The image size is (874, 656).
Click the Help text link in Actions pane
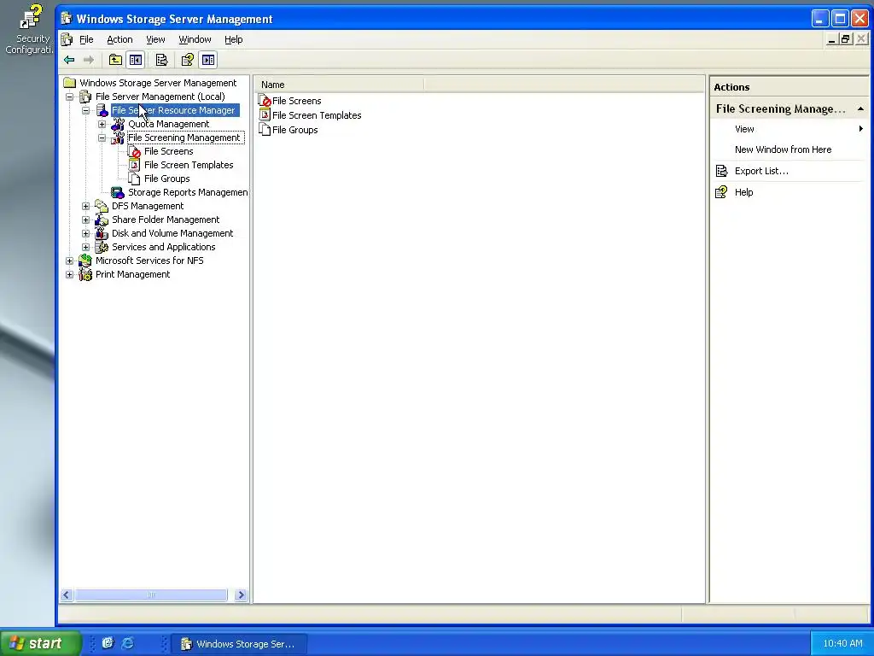point(743,192)
